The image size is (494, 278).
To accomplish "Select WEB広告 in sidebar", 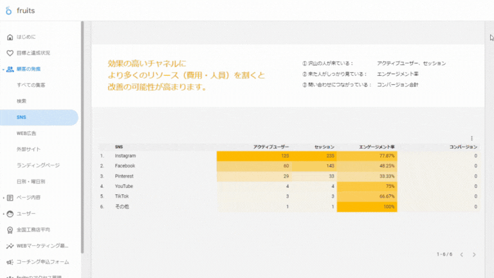I will click(x=26, y=133).
